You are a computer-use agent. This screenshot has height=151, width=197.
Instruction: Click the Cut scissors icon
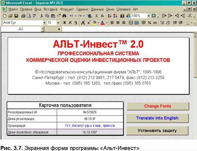(x=42, y=16)
